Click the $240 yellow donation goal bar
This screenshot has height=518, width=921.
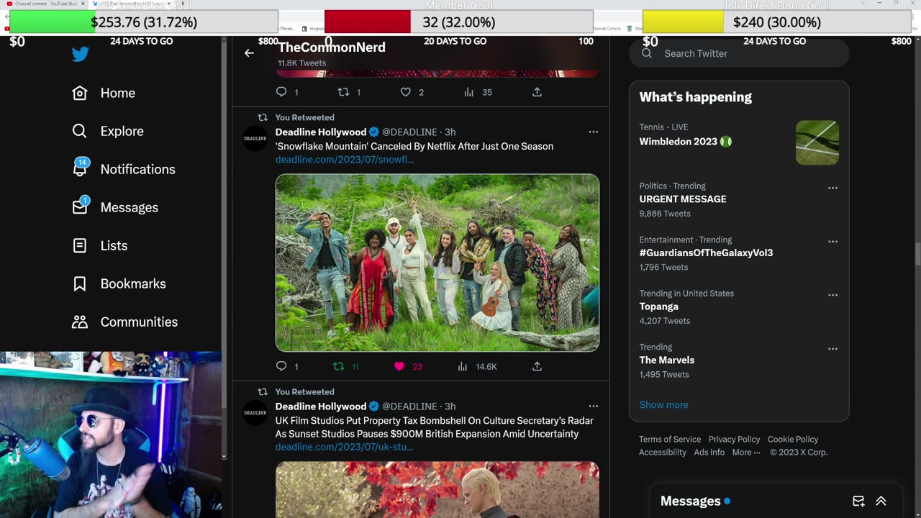tap(776, 22)
